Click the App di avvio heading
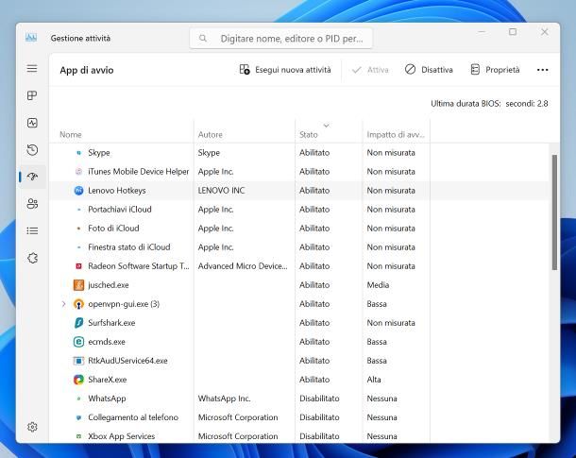Viewport: 576px width, 458px height. tap(87, 70)
